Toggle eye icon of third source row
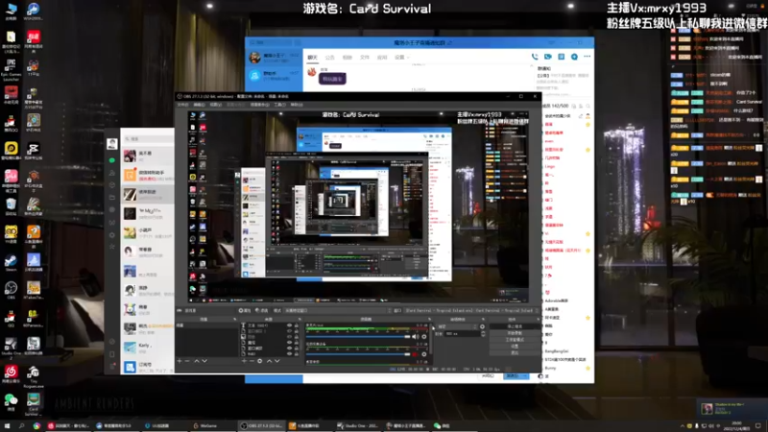Image resolution: width=768 pixels, height=432 pixels. pyautogui.click(x=289, y=337)
